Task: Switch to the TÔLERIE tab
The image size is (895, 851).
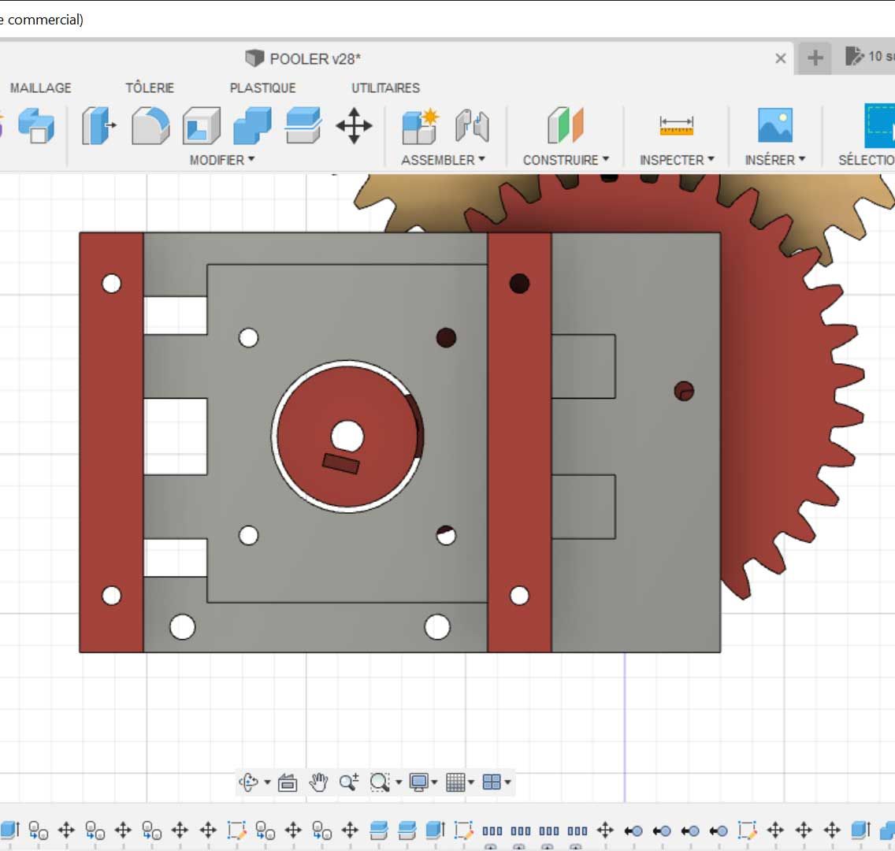Action: tap(150, 87)
